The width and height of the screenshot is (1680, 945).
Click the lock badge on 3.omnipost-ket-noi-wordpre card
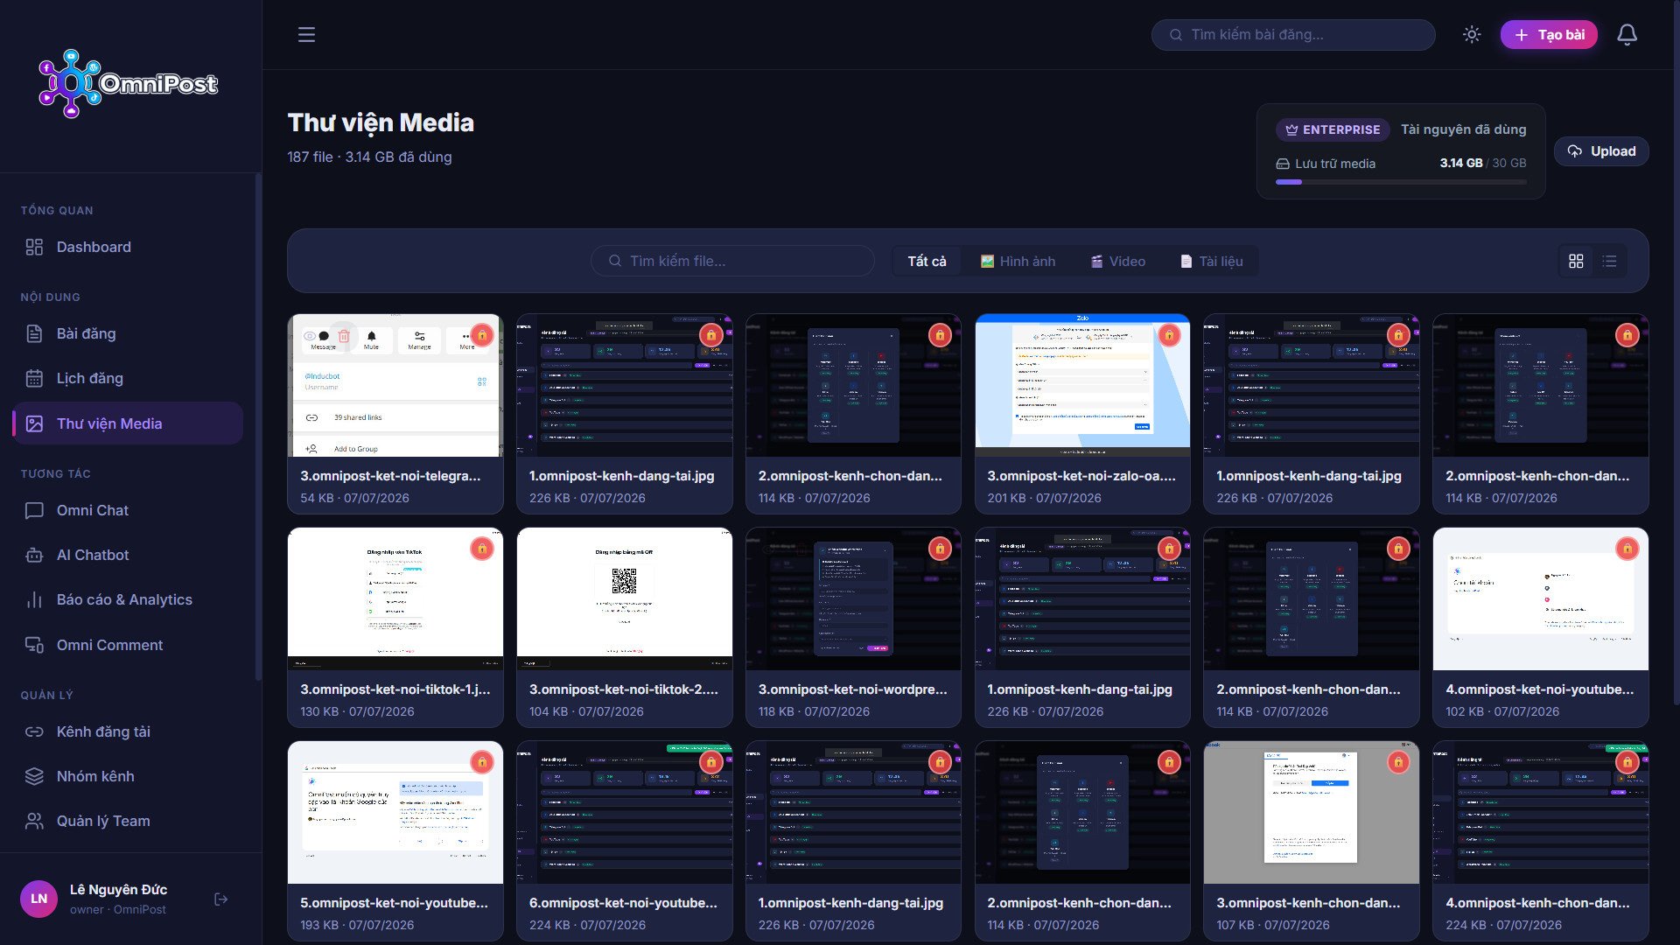940,549
